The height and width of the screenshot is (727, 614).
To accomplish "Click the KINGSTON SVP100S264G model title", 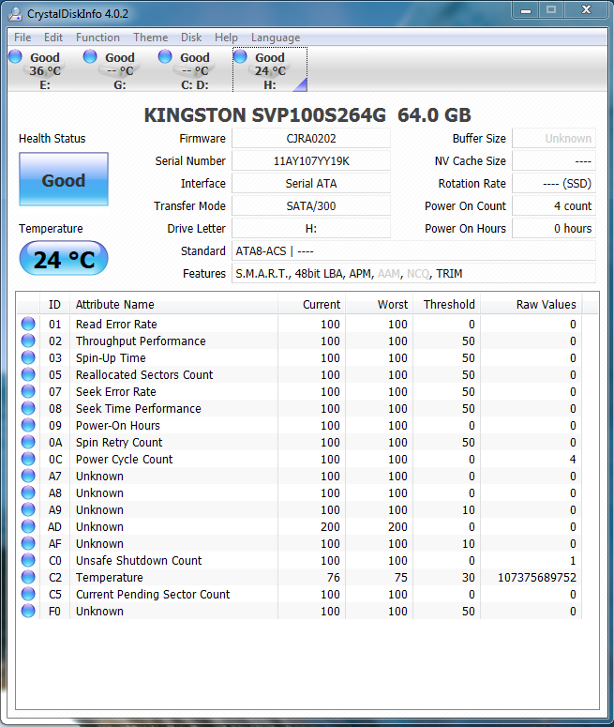I will [x=307, y=115].
